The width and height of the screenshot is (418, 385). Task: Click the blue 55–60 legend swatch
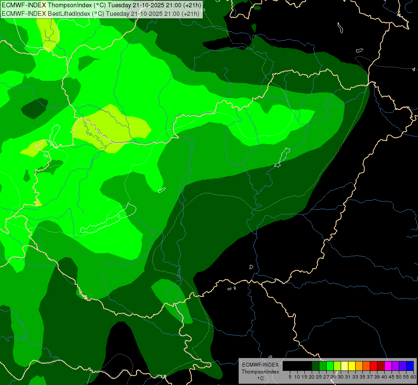[410, 366]
